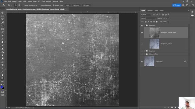Expand the Albedo_Diffuse group
Screen dimensions: 195x109
tap(145, 54)
